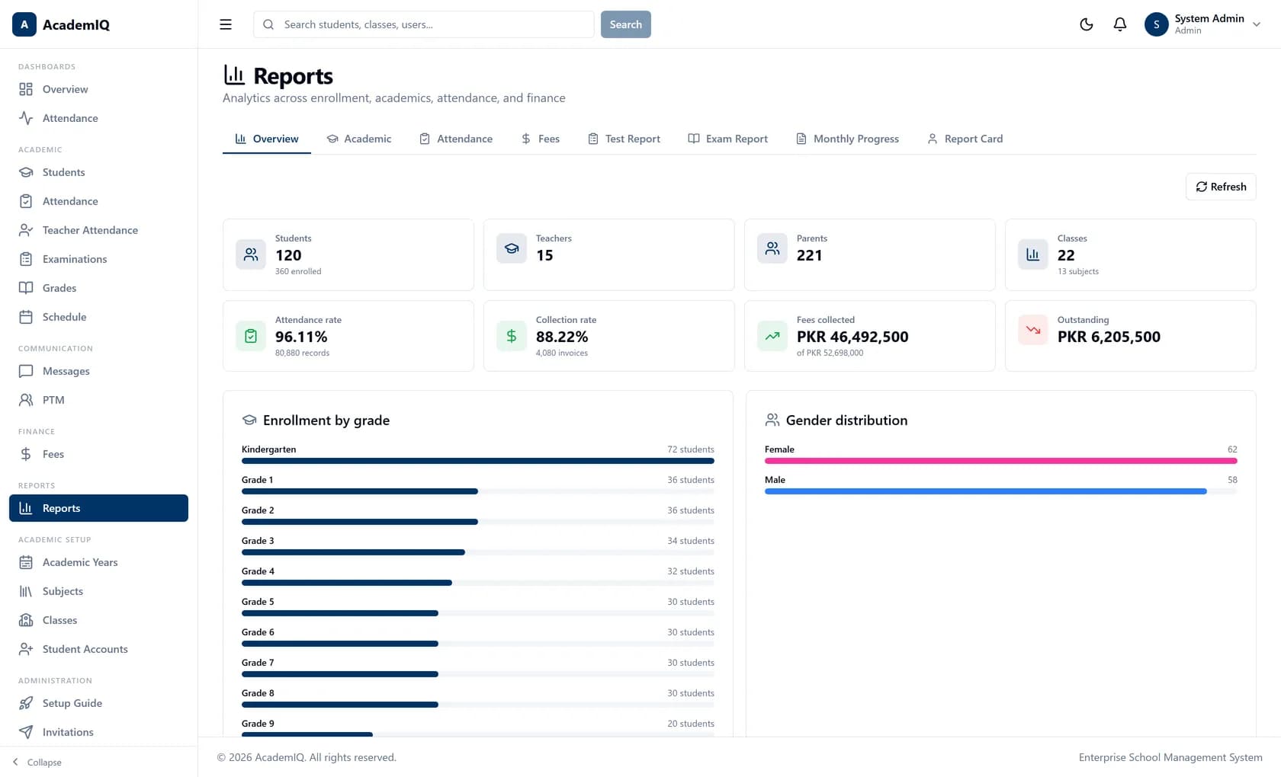Open the Report Card tab

965,139
